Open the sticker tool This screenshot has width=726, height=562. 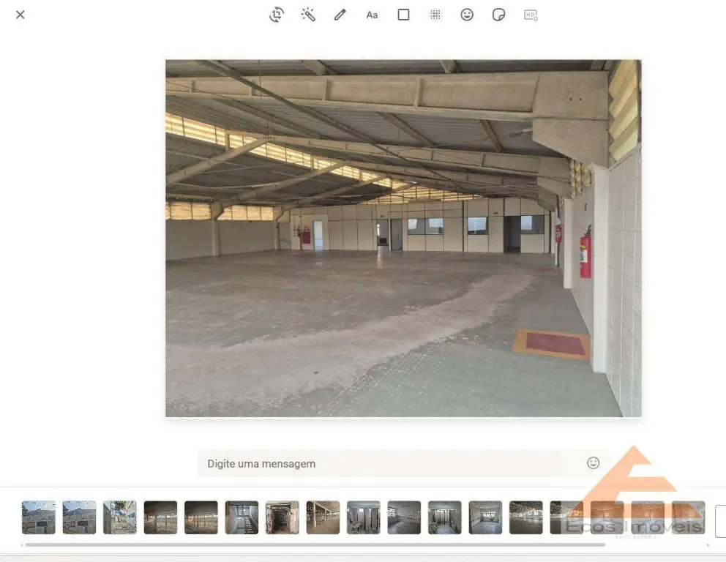[x=498, y=15]
